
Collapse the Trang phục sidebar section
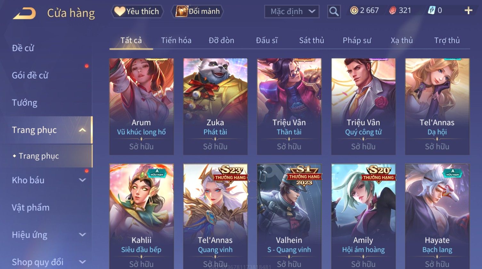[82, 130]
